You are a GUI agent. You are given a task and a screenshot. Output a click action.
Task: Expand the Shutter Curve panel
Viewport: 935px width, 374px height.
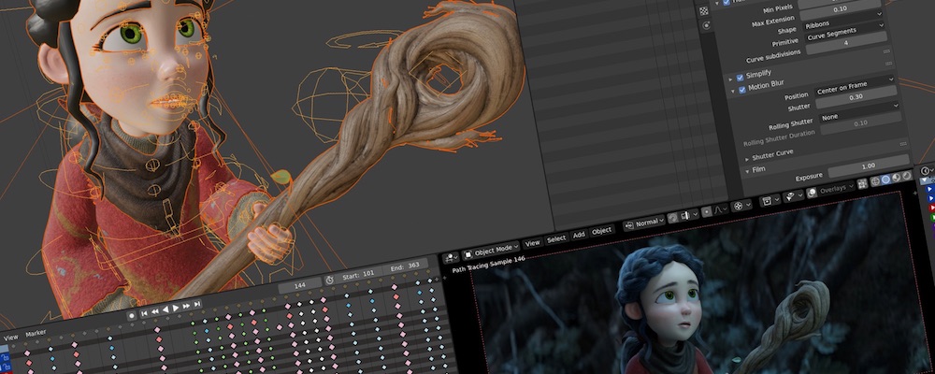[x=770, y=154]
